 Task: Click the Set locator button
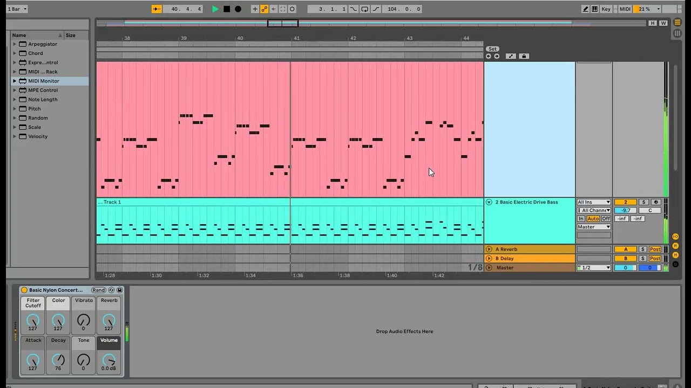click(492, 49)
